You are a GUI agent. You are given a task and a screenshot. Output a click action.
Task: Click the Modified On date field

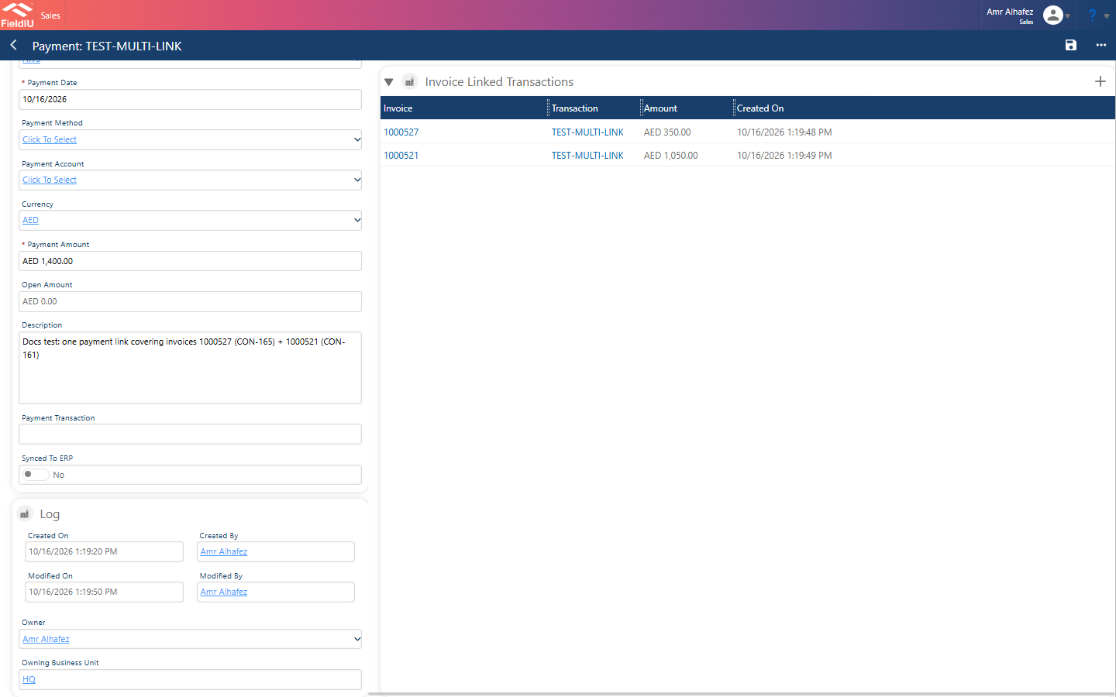(x=105, y=592)
